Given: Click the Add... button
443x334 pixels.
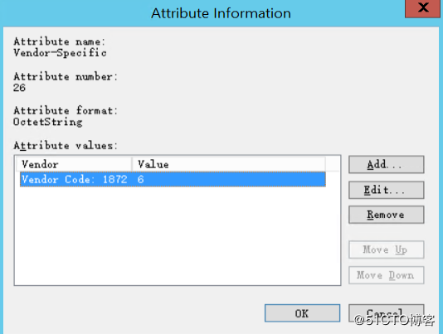Looking at the screenshot, I should click(387, 164).
